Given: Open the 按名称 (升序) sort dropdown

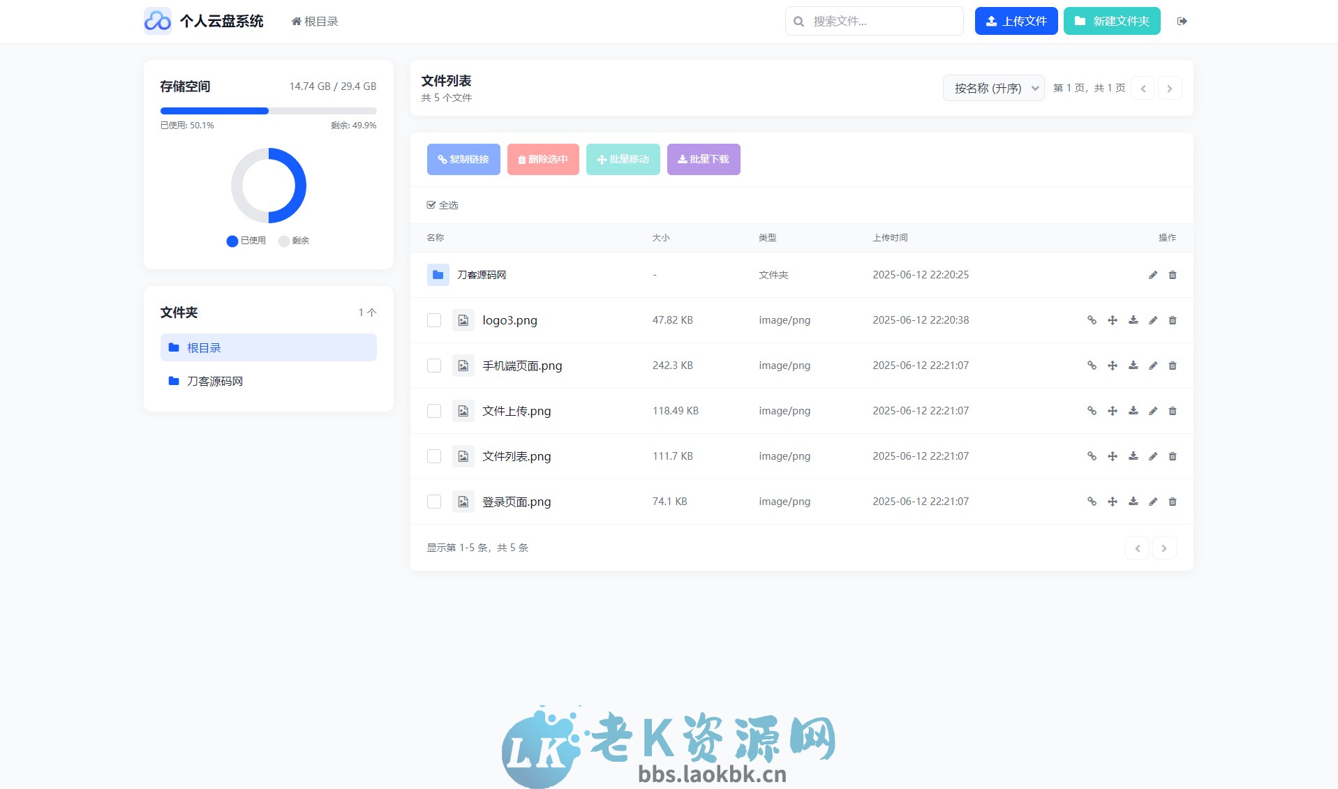Looking at the screenshot, I should [x=993, y=88].
